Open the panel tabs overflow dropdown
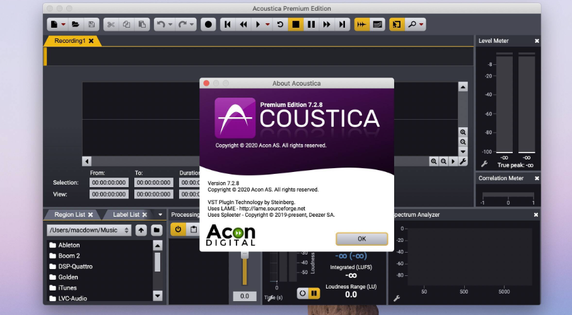 160,215
